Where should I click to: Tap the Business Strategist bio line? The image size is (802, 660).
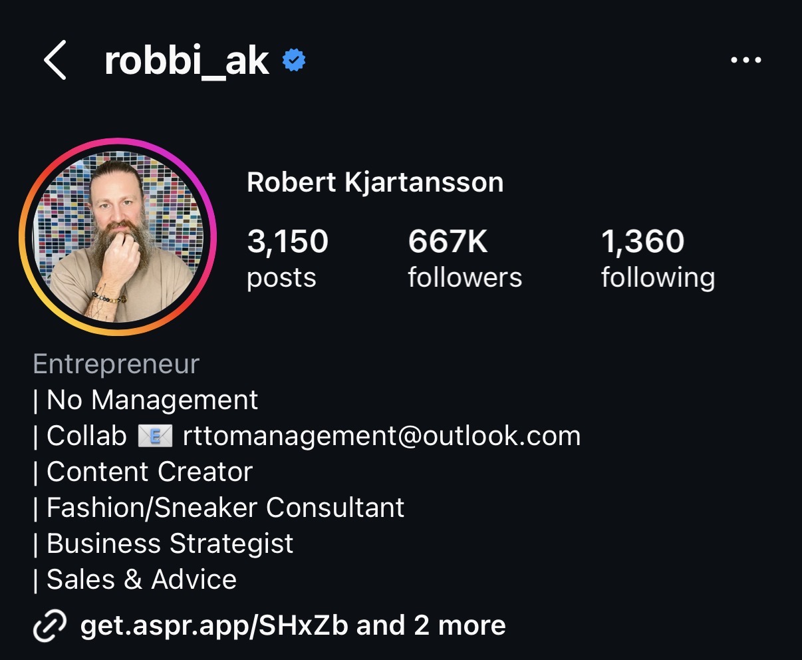[x=163, y=544]
